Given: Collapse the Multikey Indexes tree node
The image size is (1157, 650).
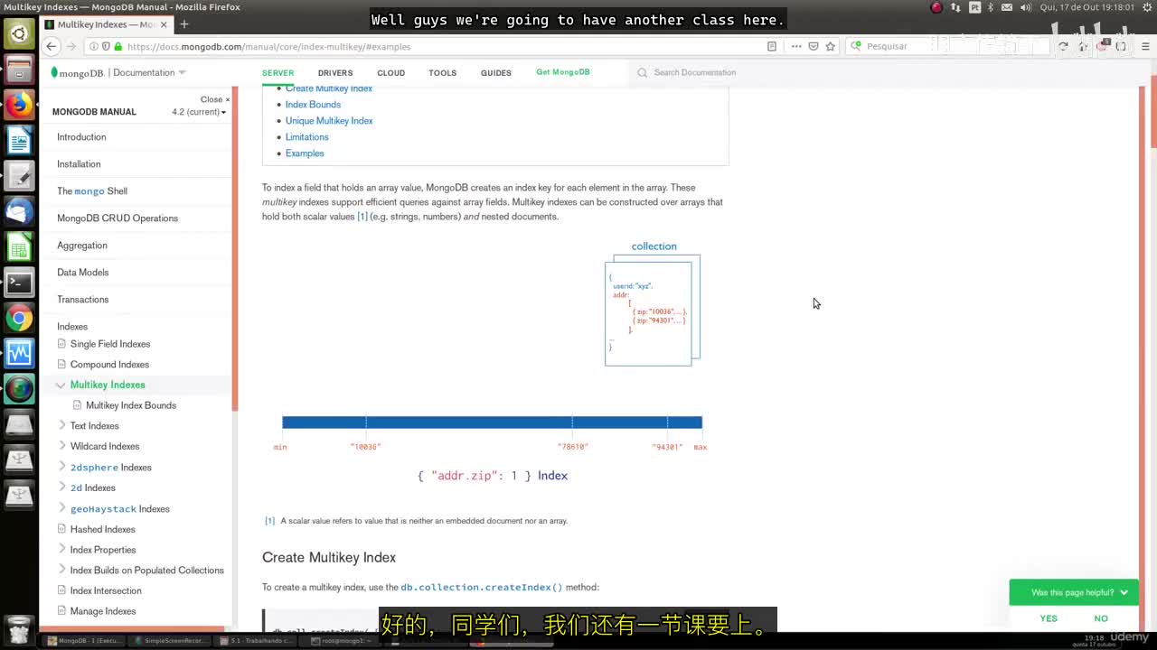Looking at the screenshot, I should point(61,385).
